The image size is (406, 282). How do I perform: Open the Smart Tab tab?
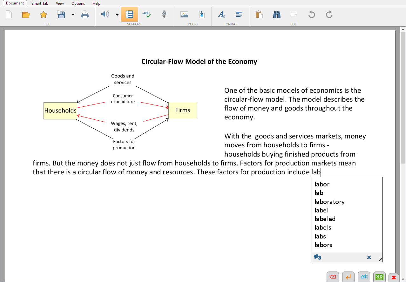[x=40, y=3]
